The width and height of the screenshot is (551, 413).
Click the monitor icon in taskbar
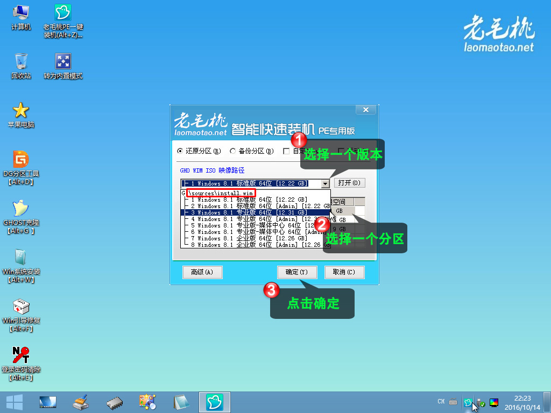48,402
